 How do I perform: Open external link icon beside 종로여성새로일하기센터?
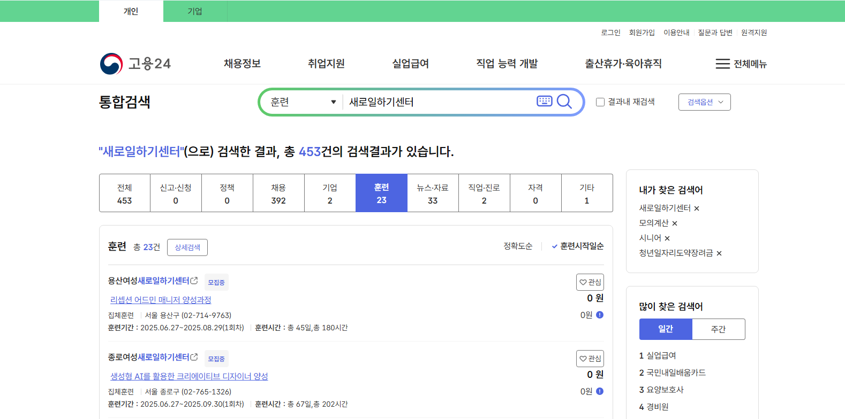tap(194, 357)
